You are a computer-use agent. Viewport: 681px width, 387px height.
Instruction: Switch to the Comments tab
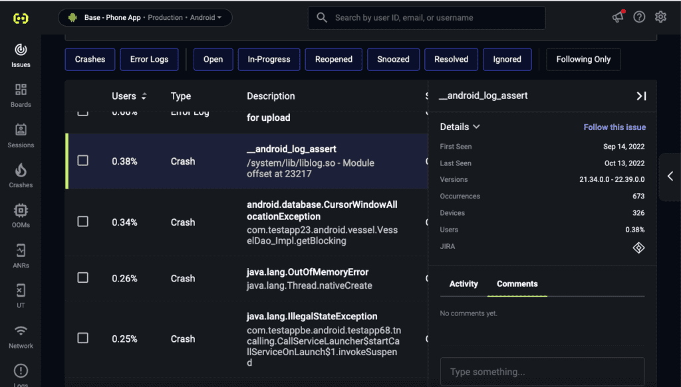coord(517,284)
